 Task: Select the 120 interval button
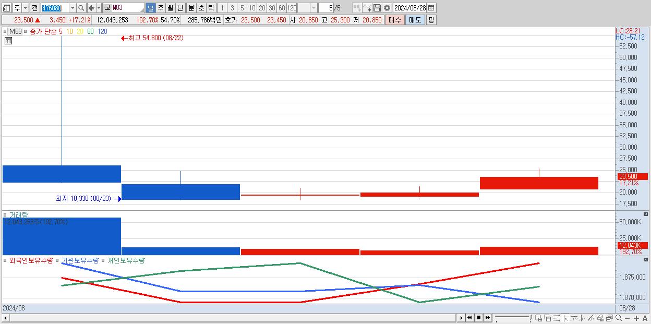pos(292,8)
